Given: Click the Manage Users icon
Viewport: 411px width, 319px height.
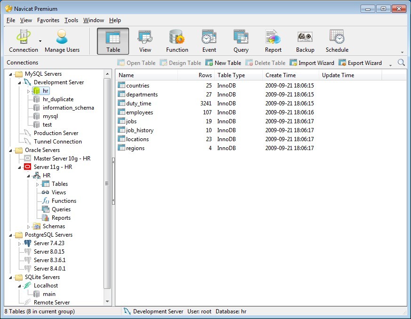Looking at the screenshot, I should (x=62, y=41).
